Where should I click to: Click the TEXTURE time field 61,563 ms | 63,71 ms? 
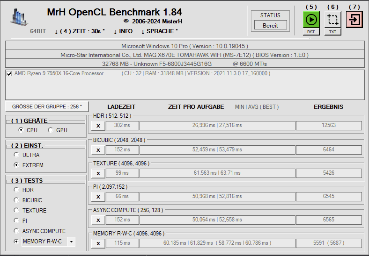point(217,173)
